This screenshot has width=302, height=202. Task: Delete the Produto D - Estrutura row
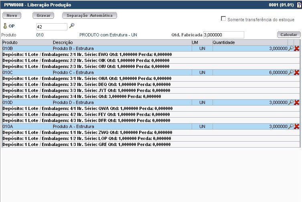coord(297,102)
